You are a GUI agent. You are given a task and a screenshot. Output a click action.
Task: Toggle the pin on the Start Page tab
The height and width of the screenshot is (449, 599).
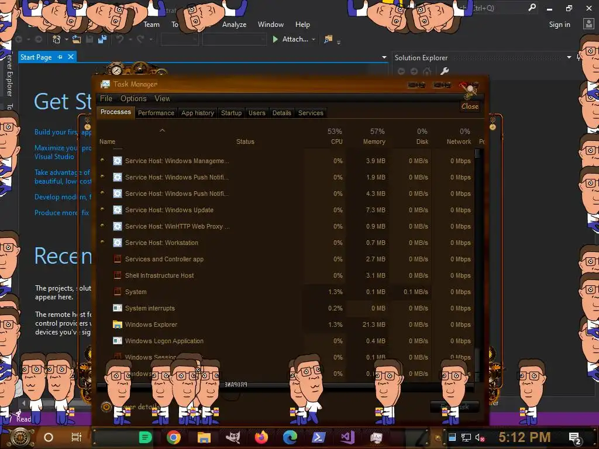coord(60,57)
